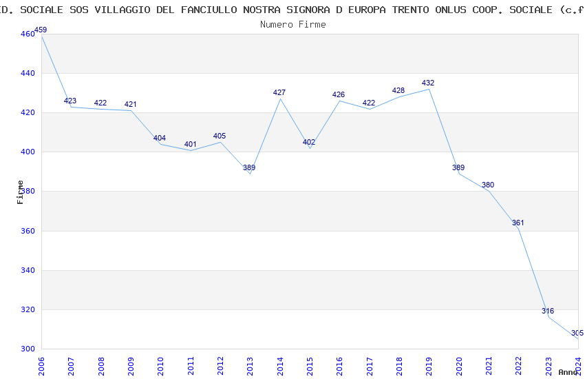Click the 2020 x-axis year label

459,367
